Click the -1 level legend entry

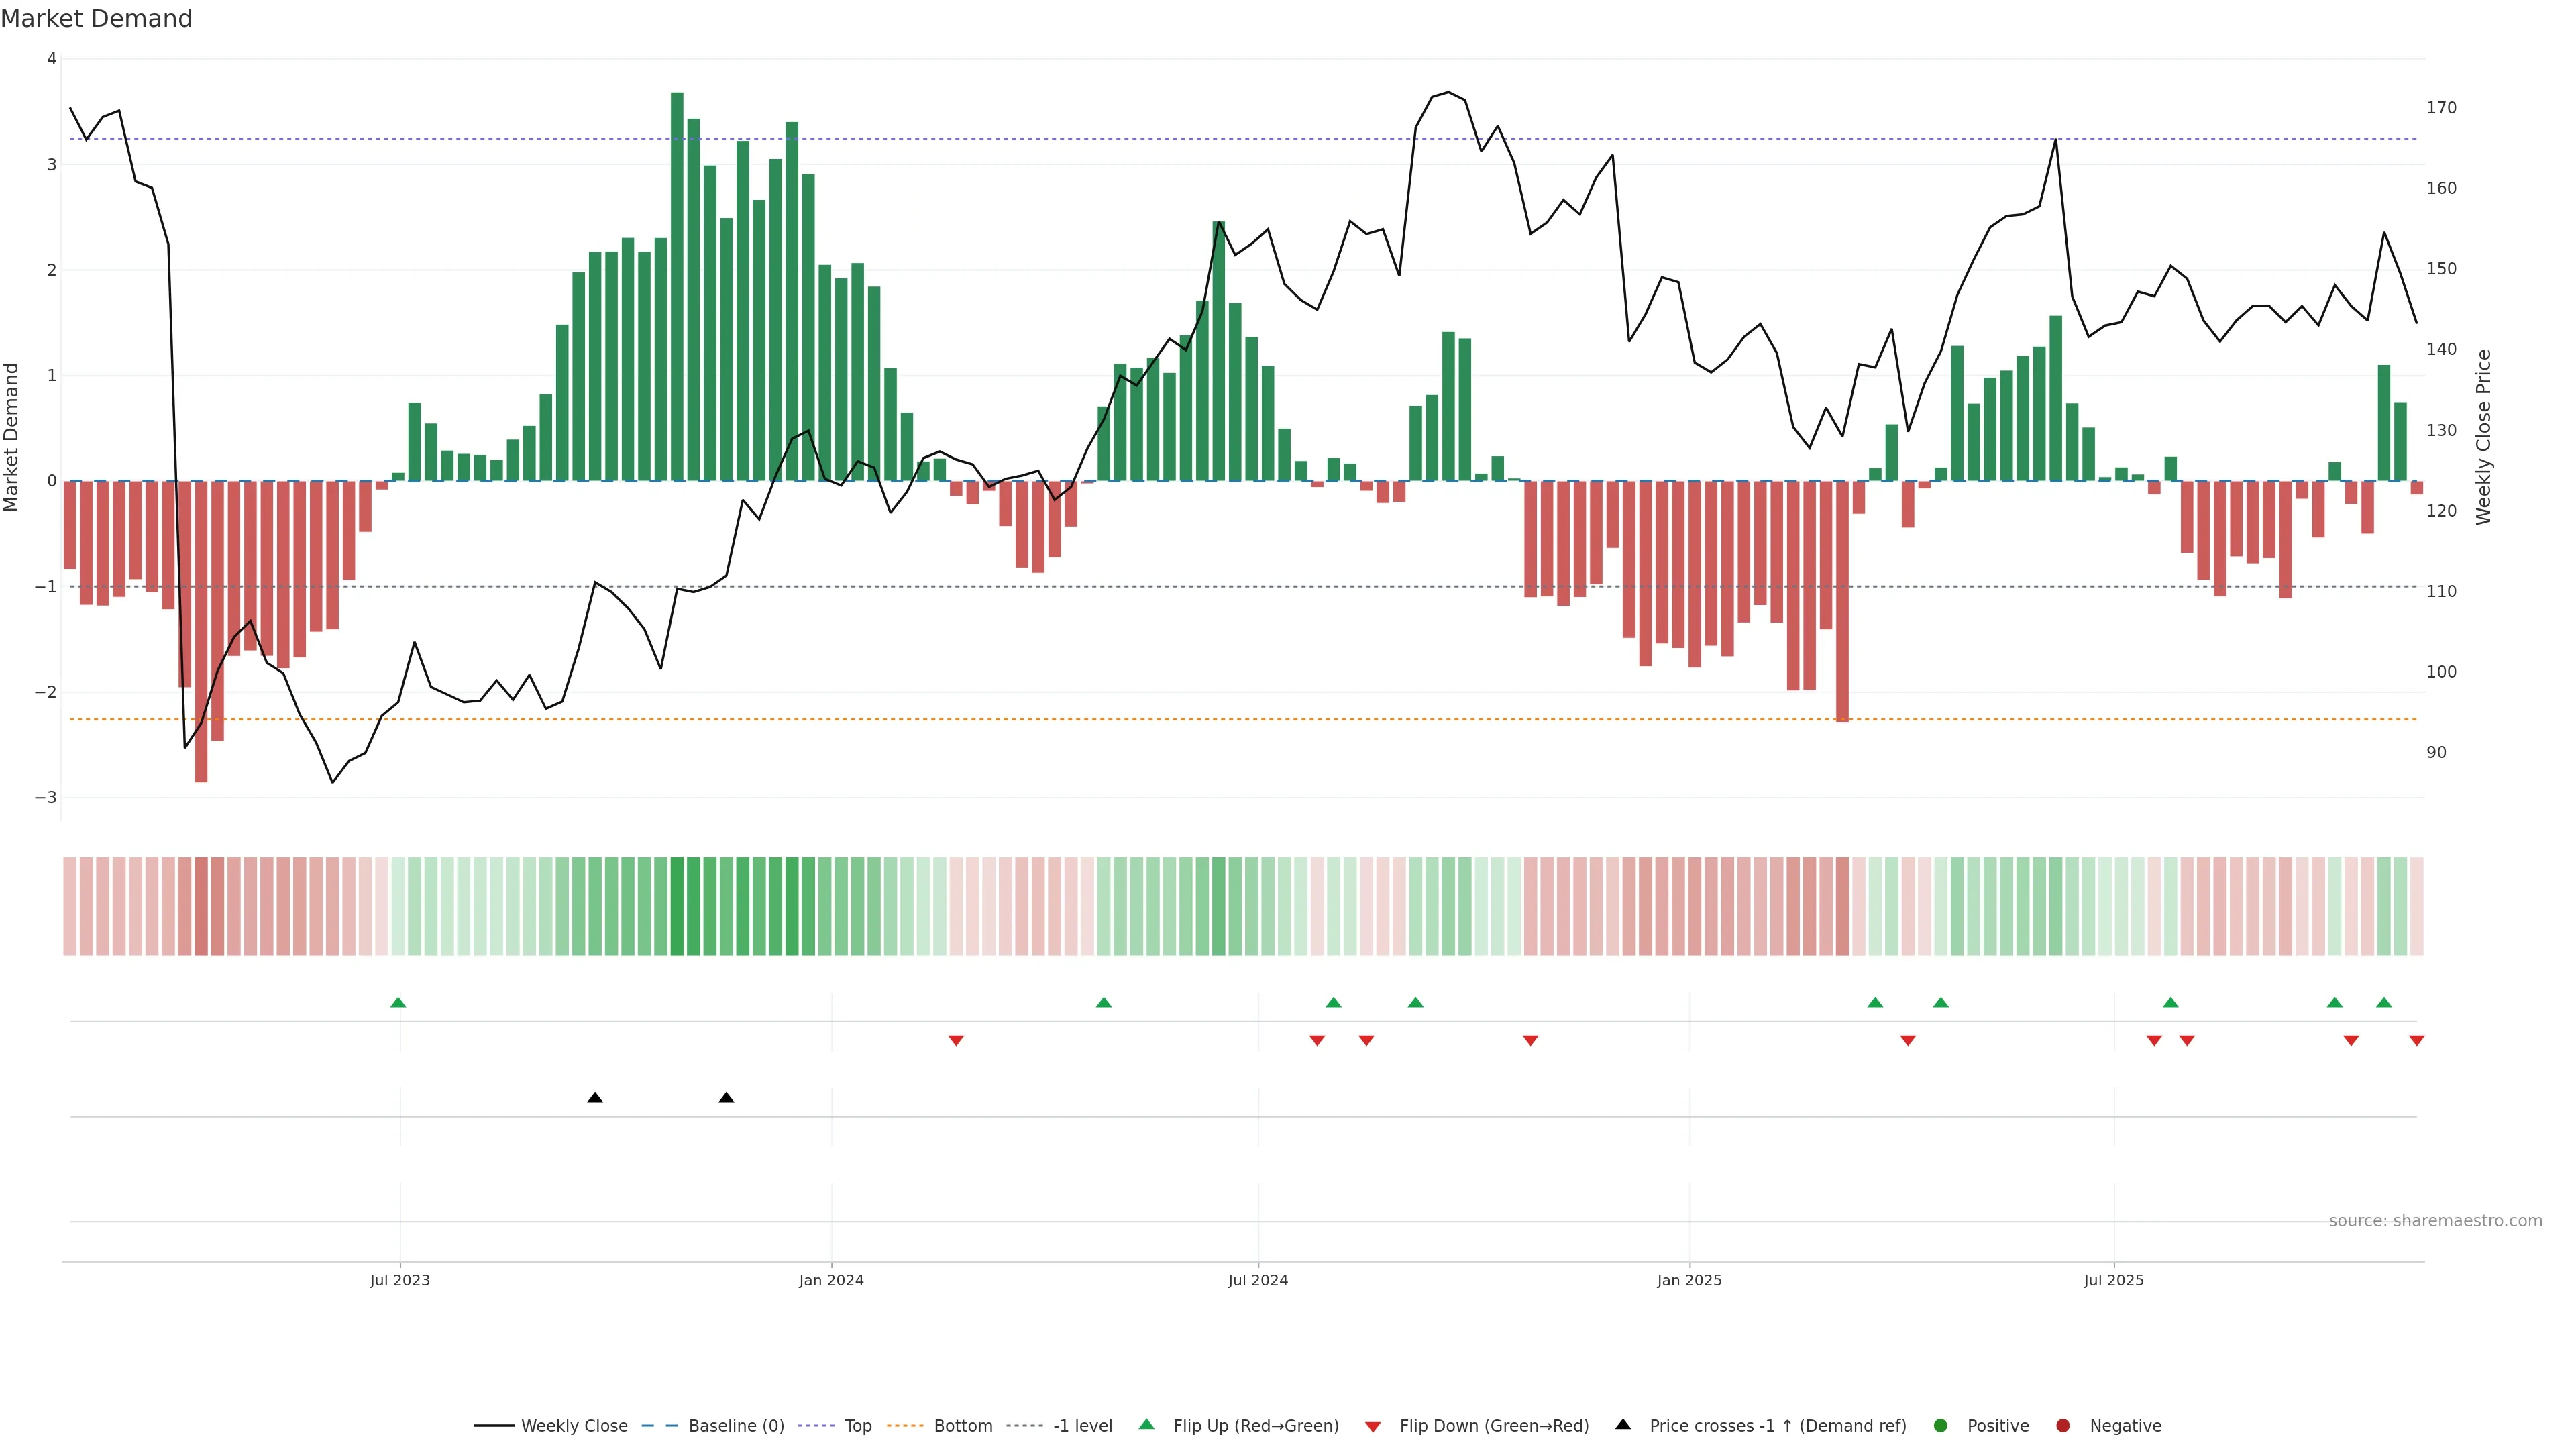click(x=1082, y=1426)
